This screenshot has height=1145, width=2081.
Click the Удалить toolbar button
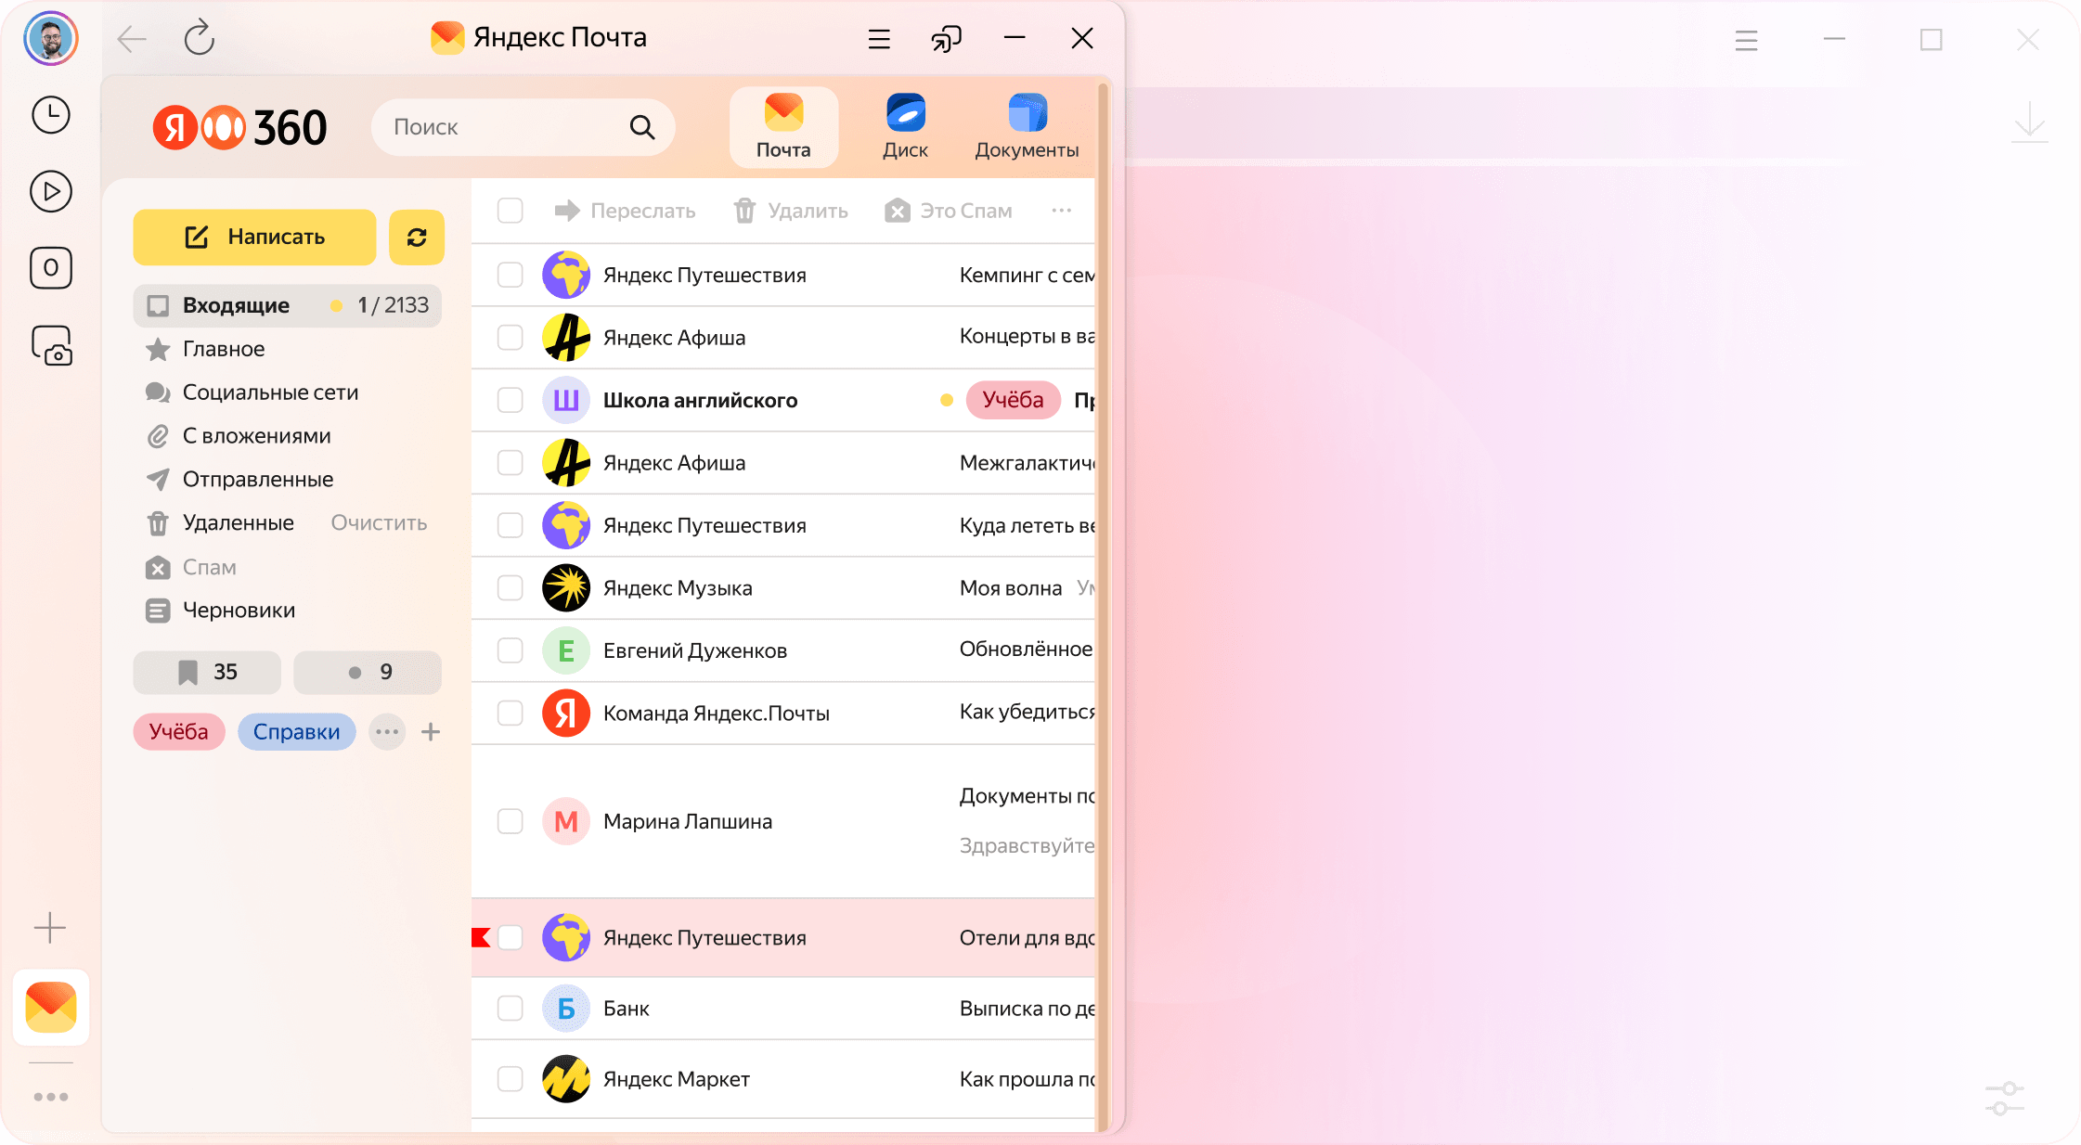click(791, 211)
